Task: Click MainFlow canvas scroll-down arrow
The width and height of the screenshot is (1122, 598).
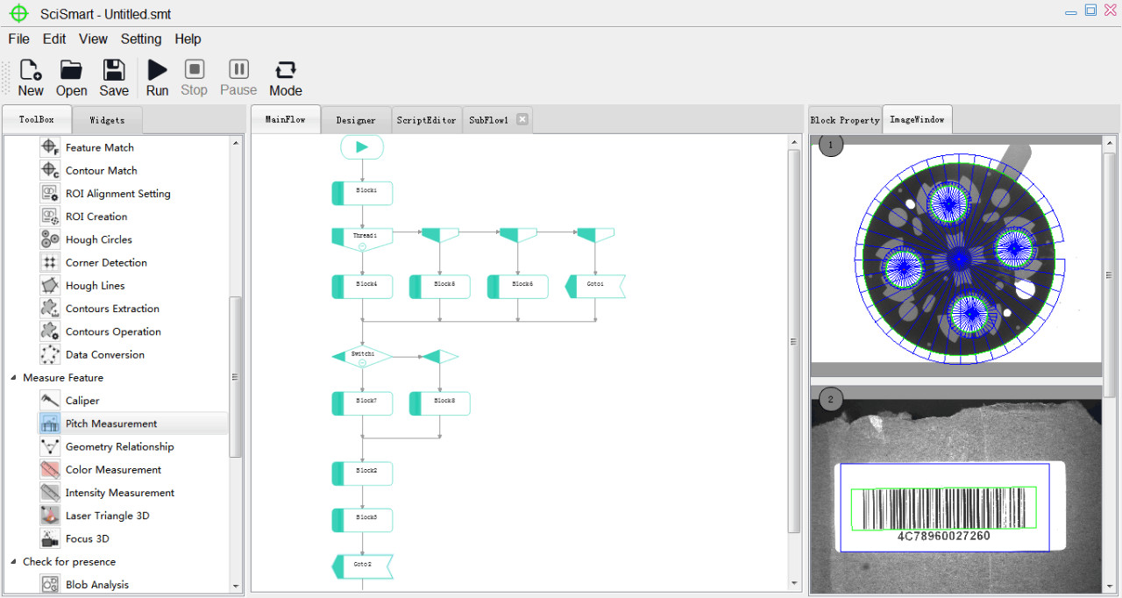Action: pos(794,583)
